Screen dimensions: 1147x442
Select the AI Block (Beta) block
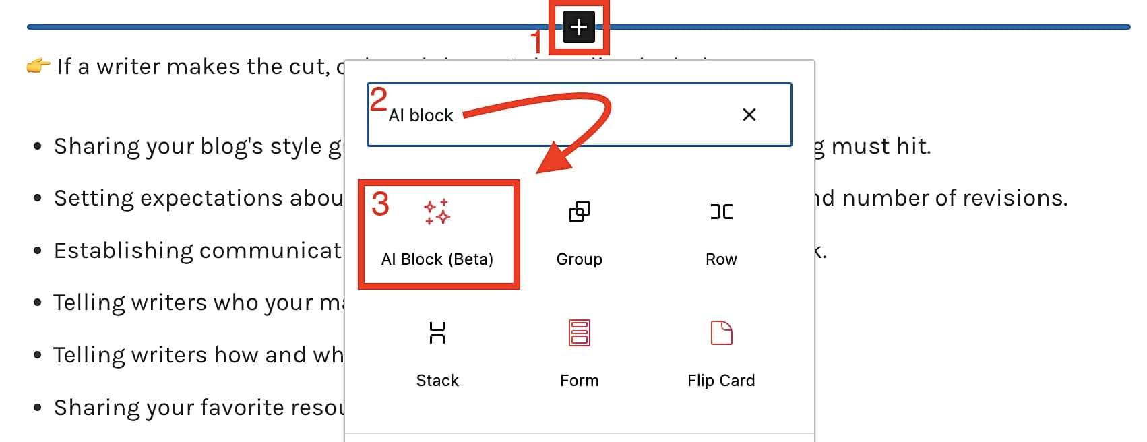pyautogui.click(x=438, y=232)
